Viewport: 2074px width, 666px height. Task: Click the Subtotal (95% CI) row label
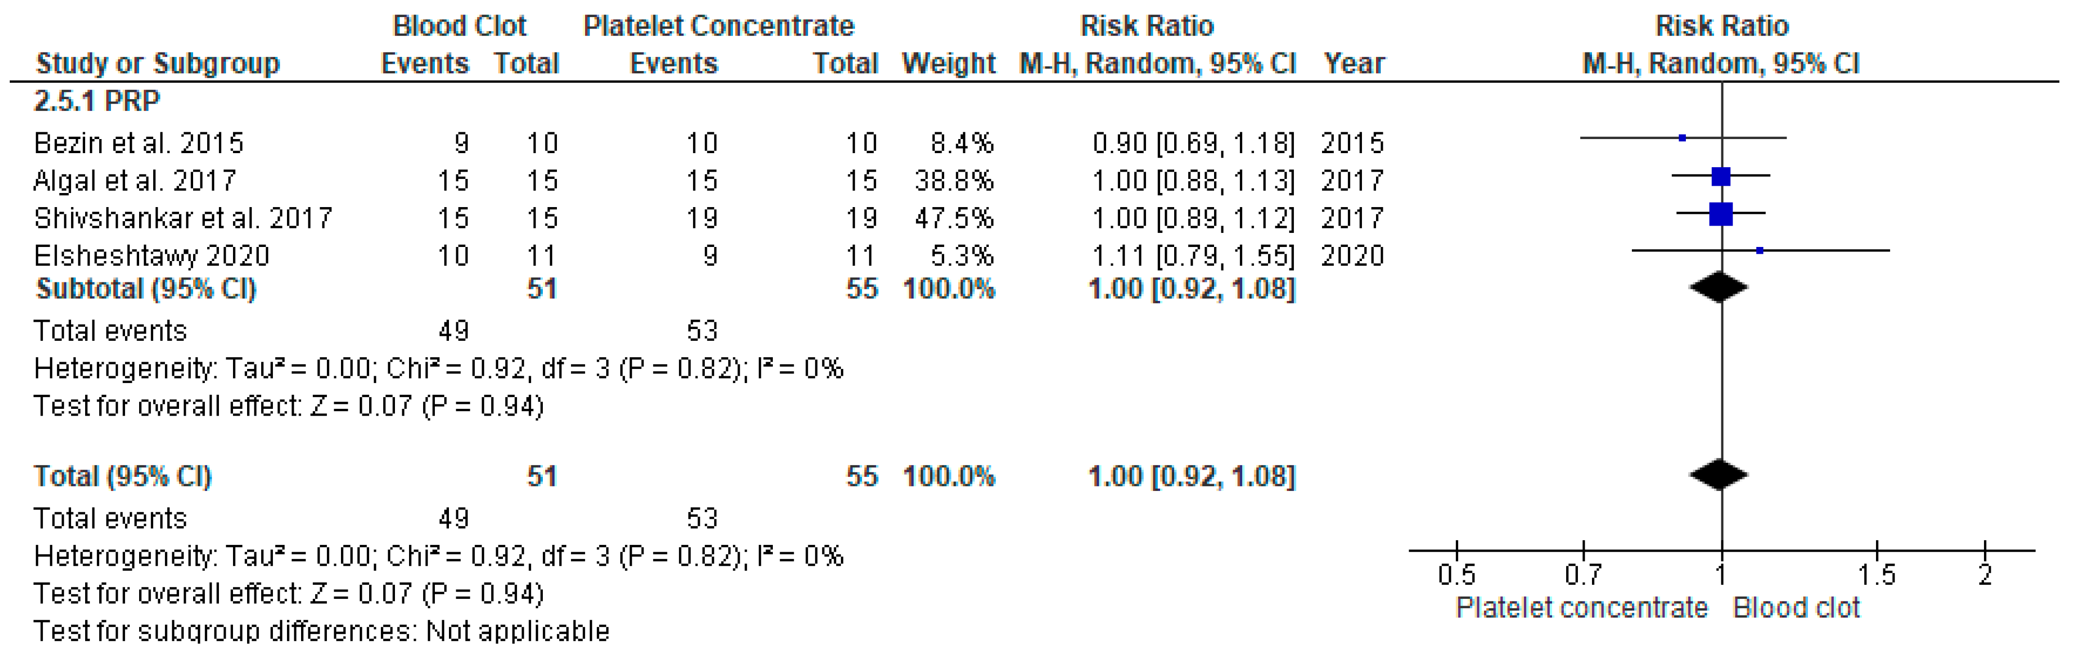click(146, 289)
